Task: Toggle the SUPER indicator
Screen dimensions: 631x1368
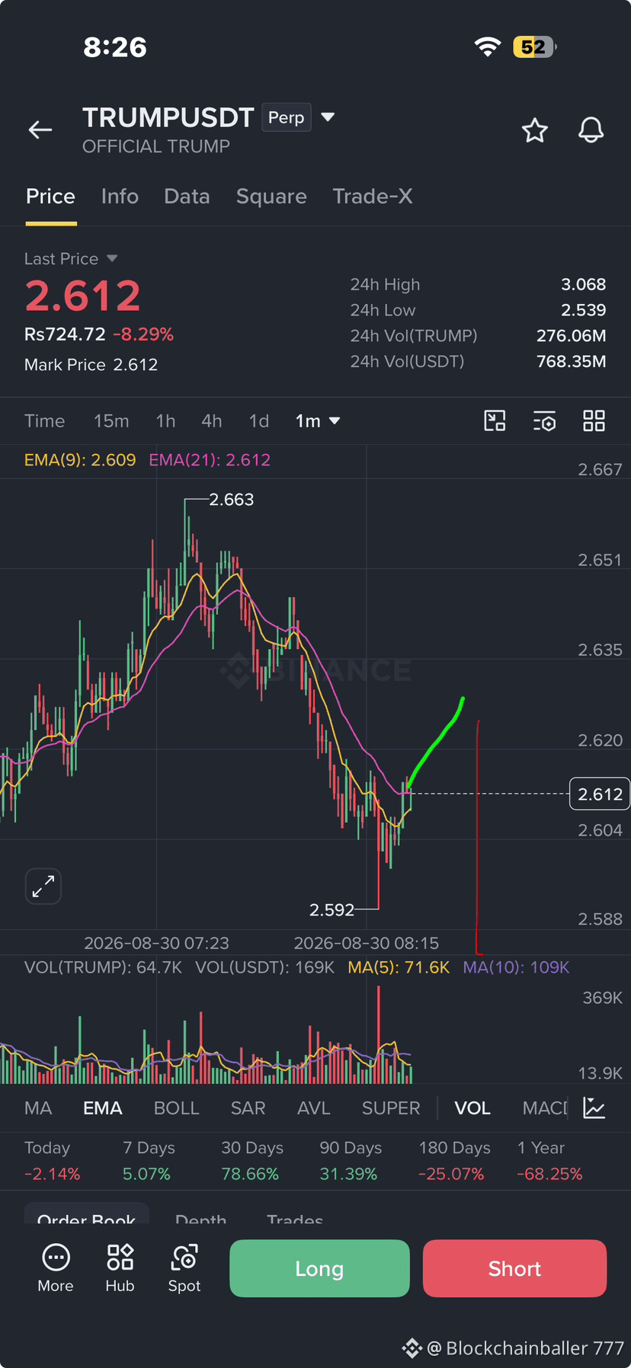Action: click(x=391, y=1108)
